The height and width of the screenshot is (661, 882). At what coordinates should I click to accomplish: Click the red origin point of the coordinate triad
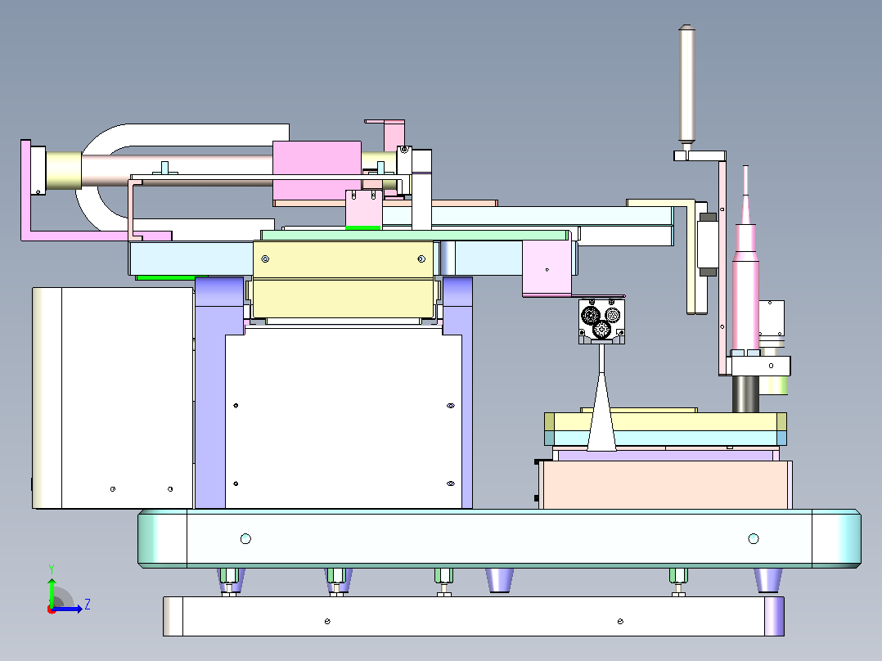52,609
